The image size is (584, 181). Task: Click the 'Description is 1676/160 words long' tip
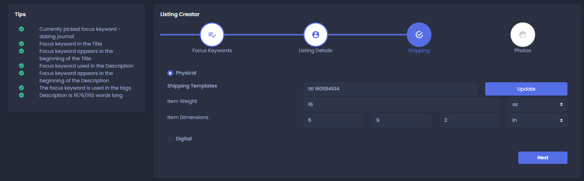click(x=81, y=95)
